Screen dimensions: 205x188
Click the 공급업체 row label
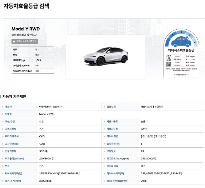[111, 107]
